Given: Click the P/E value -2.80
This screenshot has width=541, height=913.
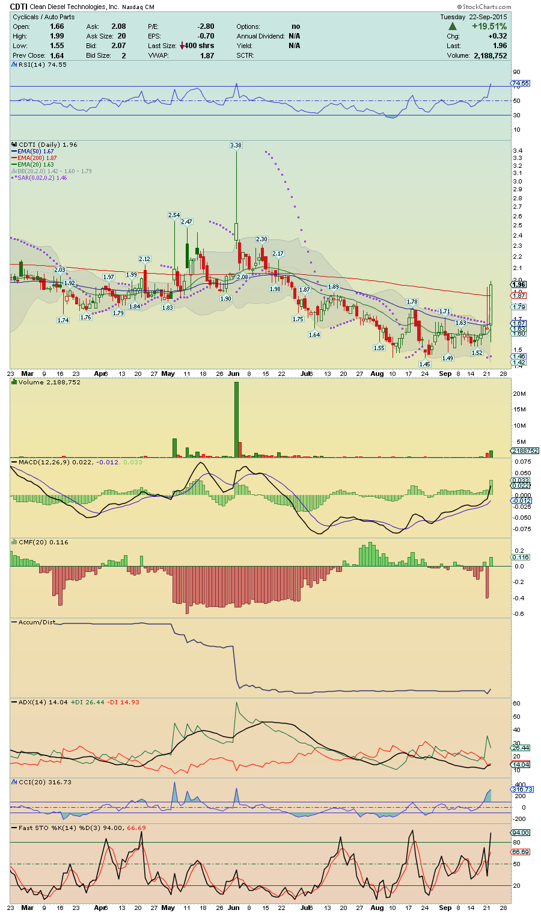Looking at the screenshot, I should coord(206,26).
